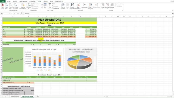The height and width of the screenshot is (98, 174).
Task: Click column M header
Action: (x=118, y=17)
